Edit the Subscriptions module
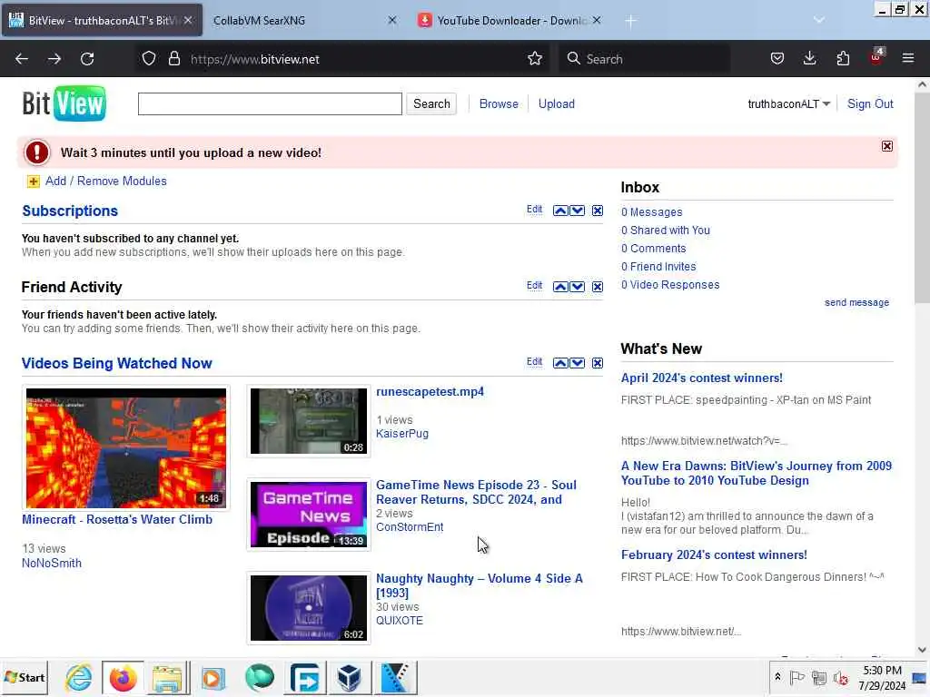Image resolution: width=930 pixels, height=697 pixels. click(x=534, y=210)
